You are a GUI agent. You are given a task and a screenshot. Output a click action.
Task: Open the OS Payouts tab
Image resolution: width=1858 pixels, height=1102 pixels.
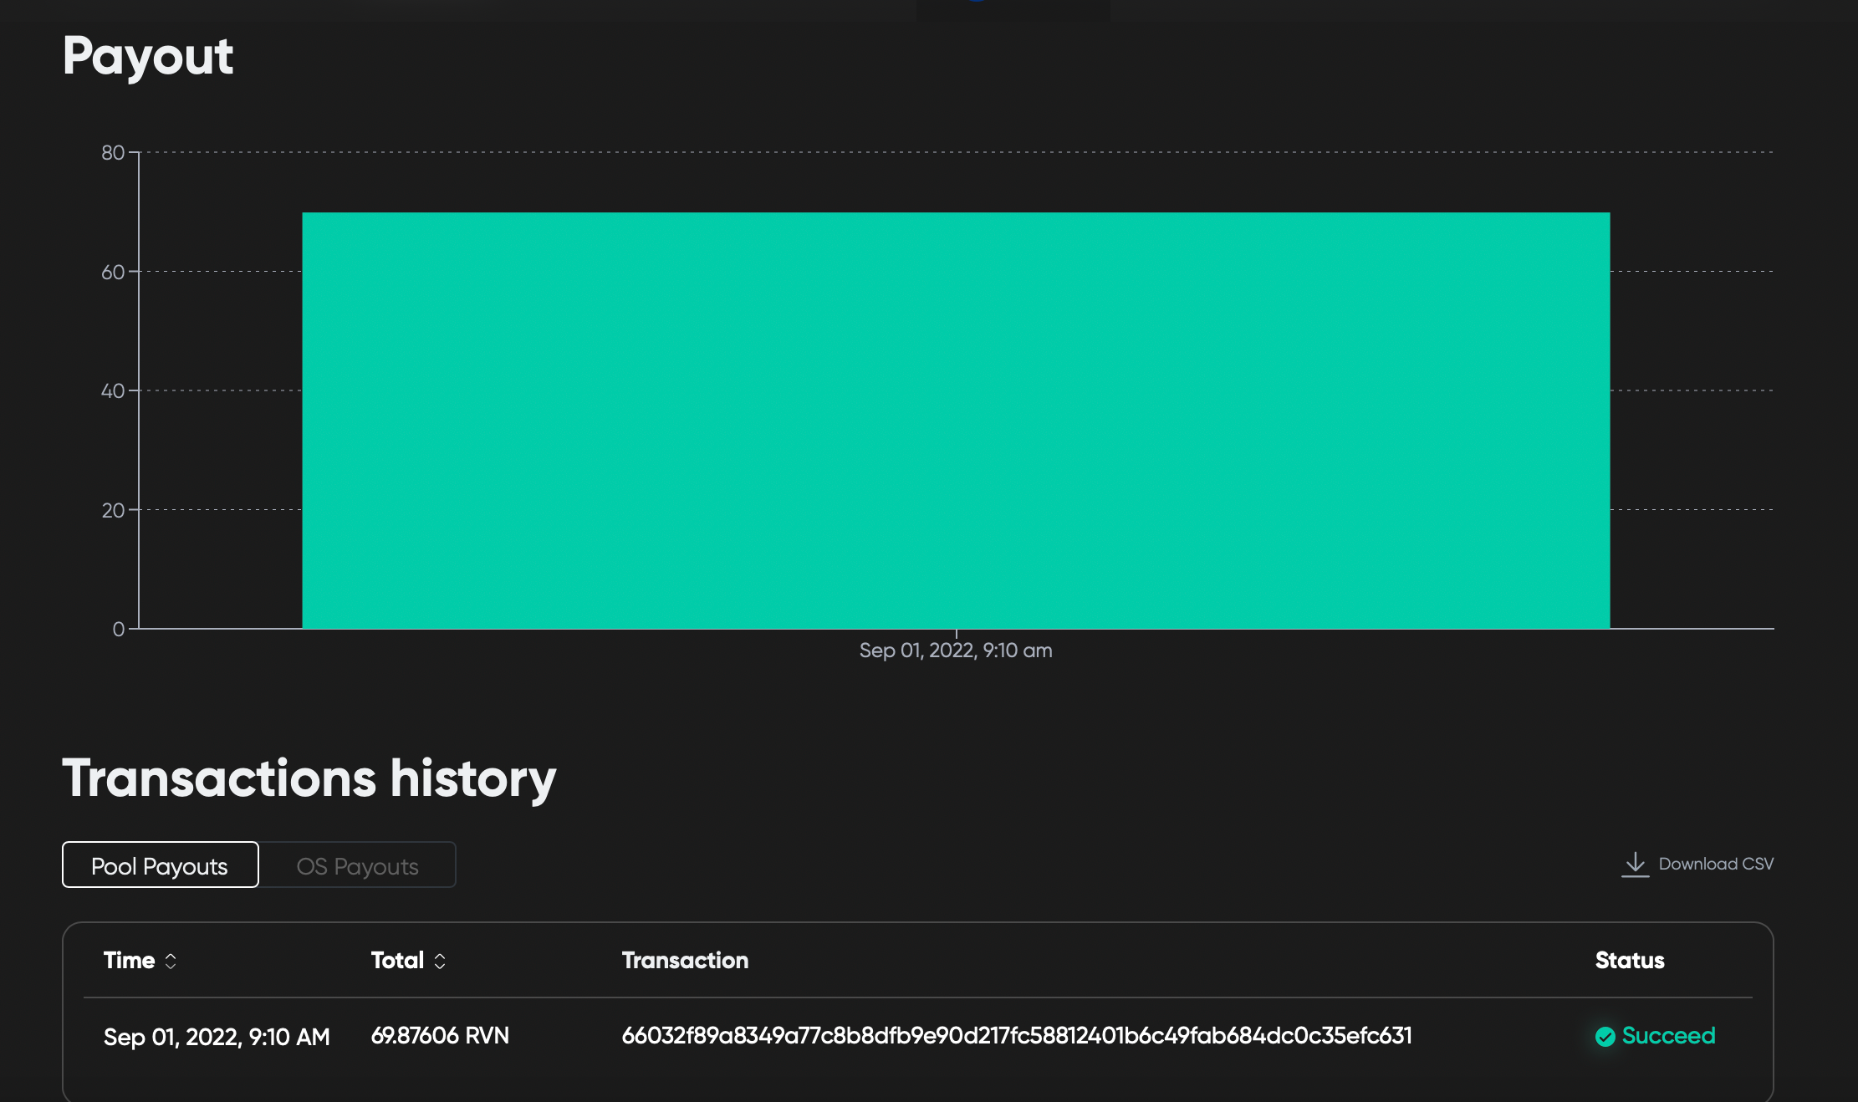[x=357, y=865]
